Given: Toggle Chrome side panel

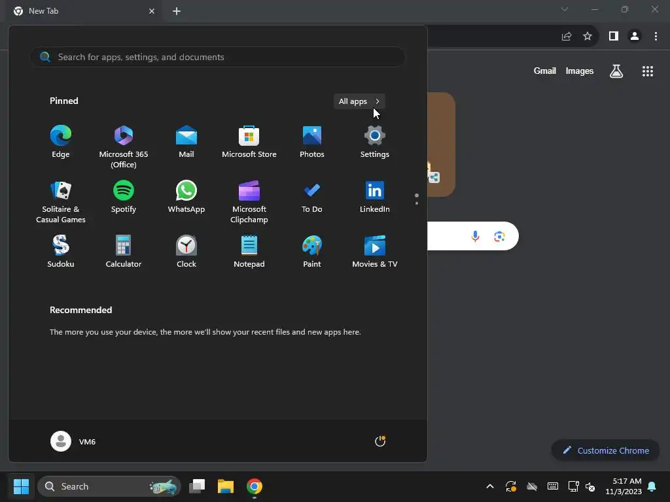Looking at the screenshot, I should point(614,37).
